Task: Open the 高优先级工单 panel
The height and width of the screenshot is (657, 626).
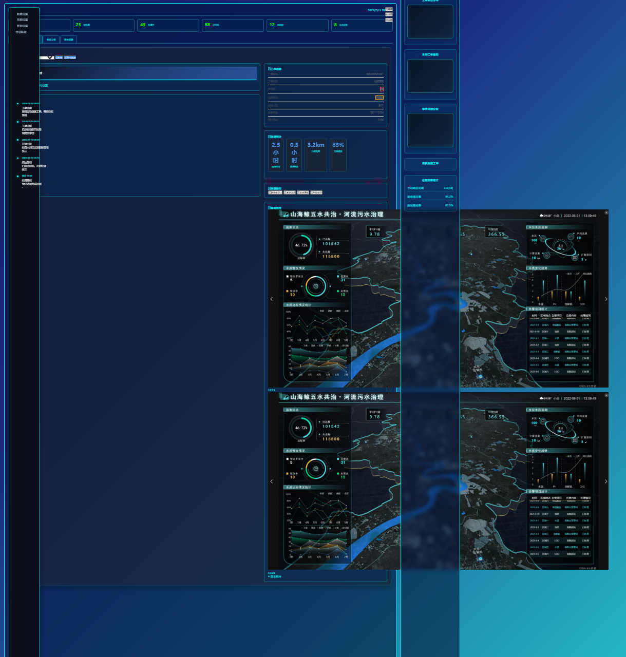Action: pyautogui.click(x=430, y=164)
